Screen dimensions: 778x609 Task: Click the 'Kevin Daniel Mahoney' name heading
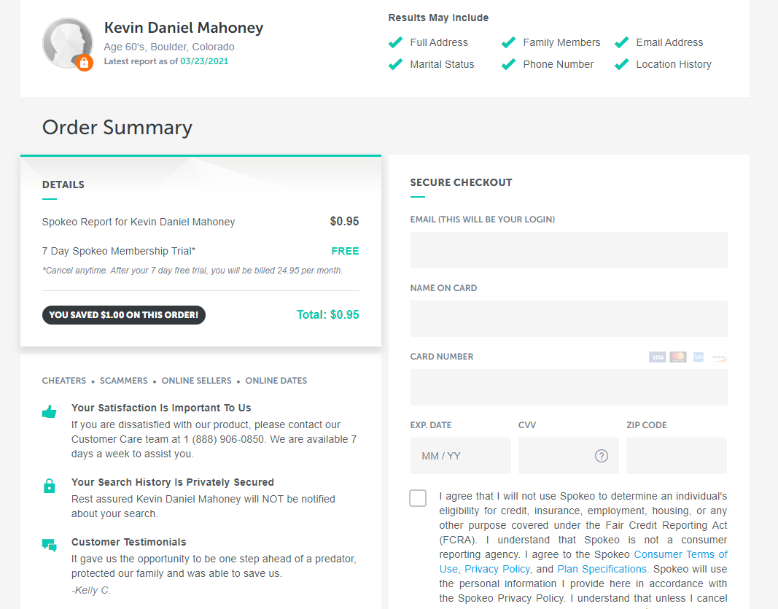click(184, 28)
